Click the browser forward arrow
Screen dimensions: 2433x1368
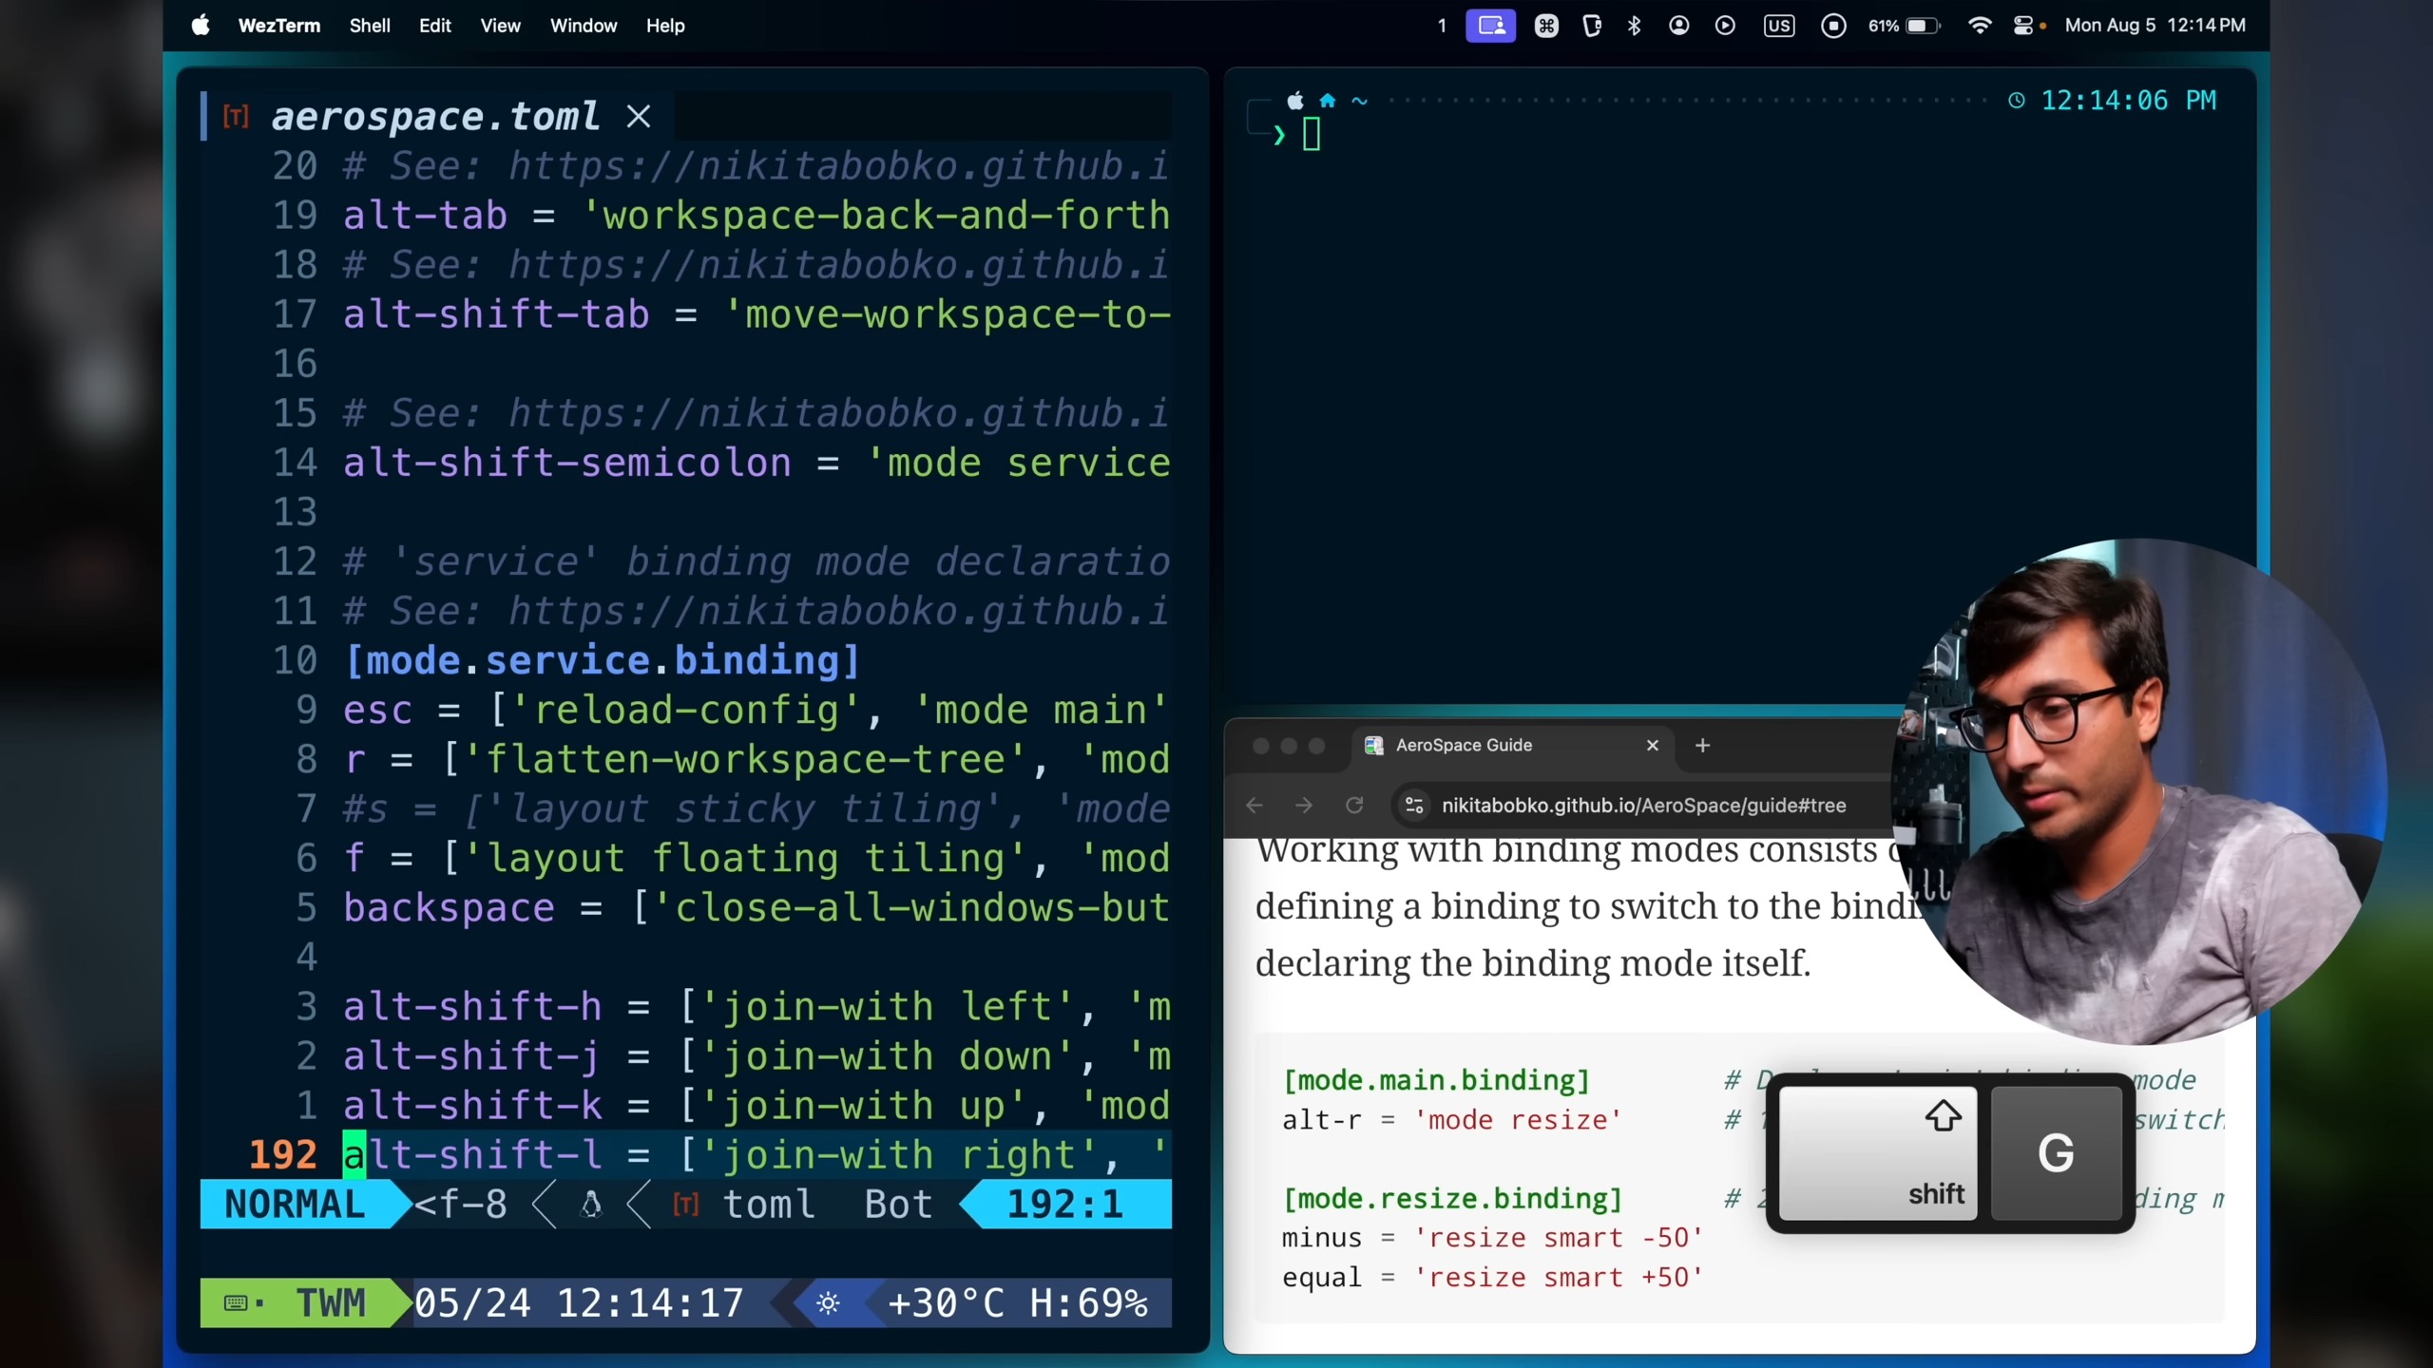pos(1304,806)
